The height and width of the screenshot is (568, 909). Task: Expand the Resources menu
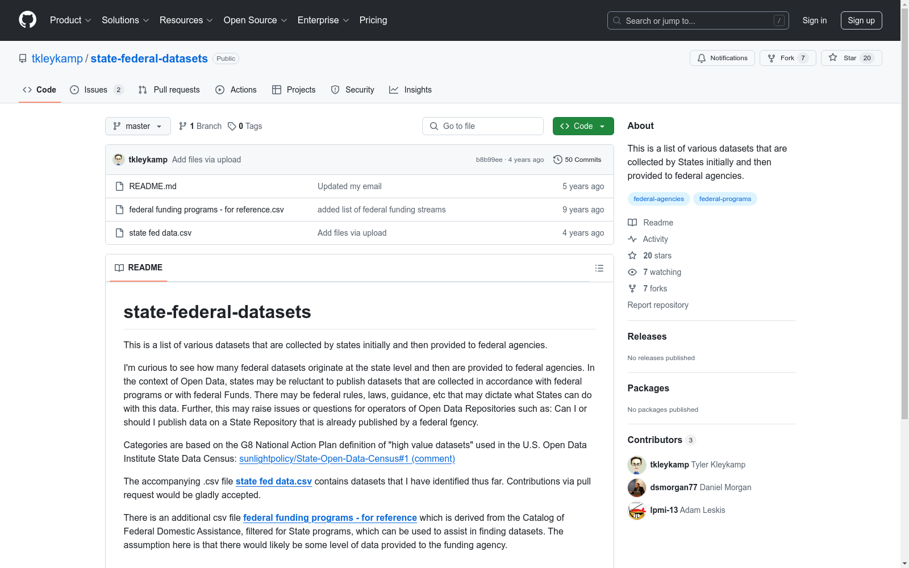[186, 20]
